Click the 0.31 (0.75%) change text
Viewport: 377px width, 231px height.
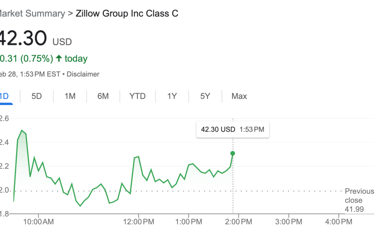(26, 59)
